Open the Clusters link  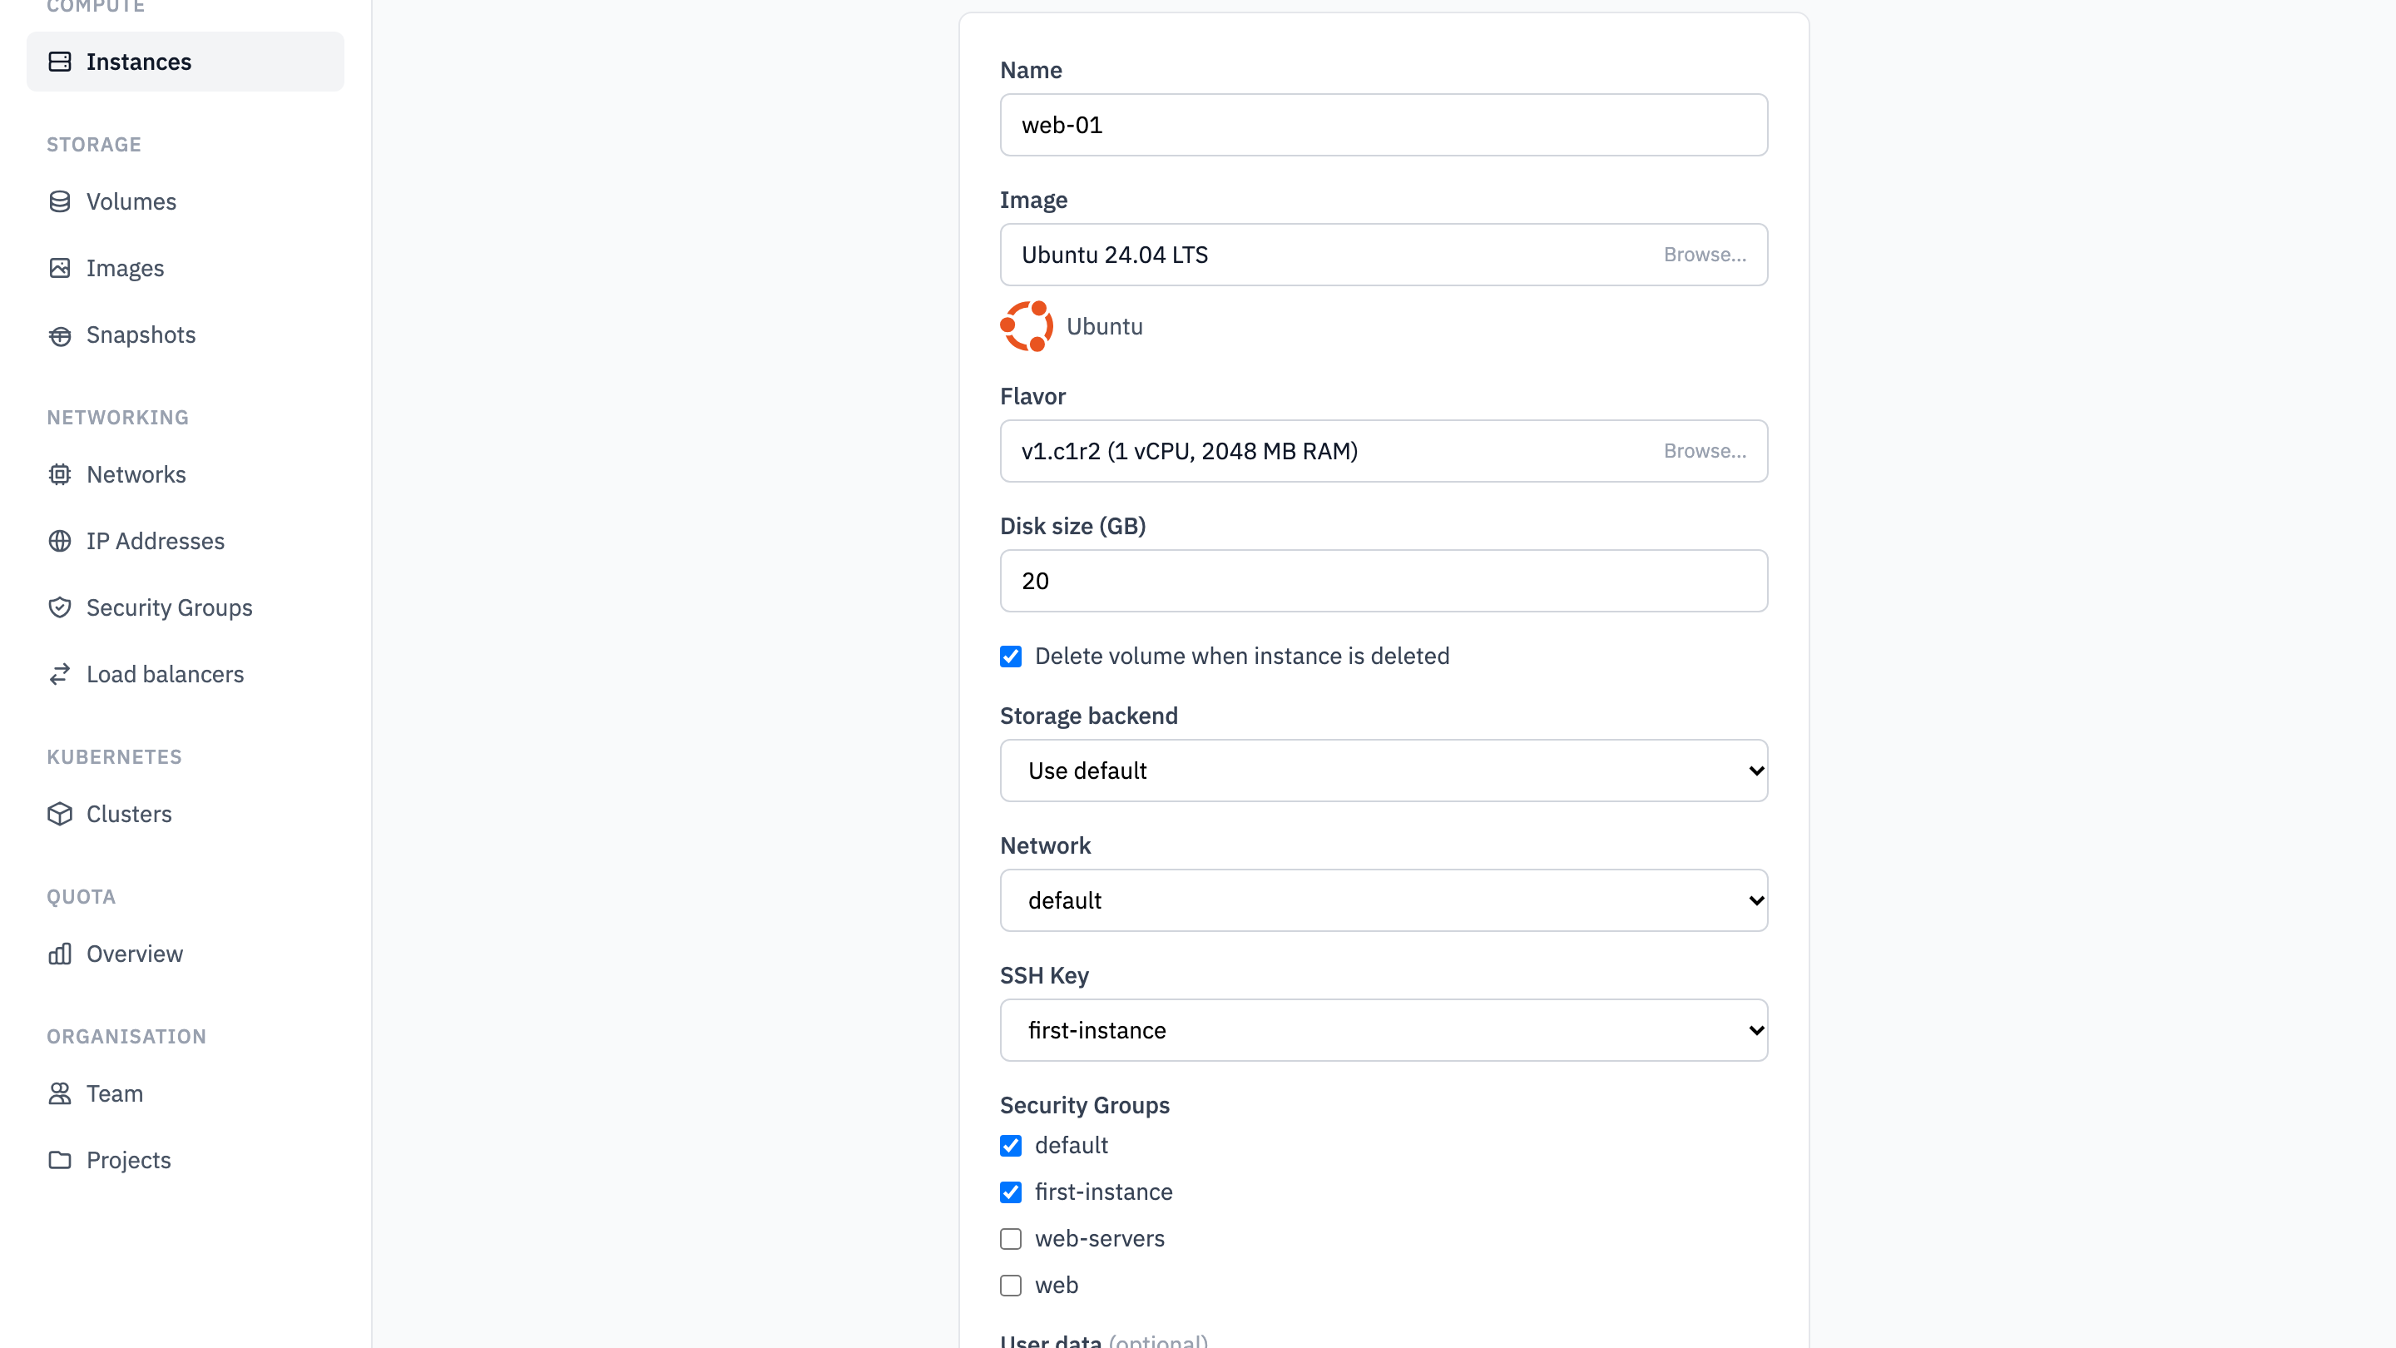click(x=185, y=814)
